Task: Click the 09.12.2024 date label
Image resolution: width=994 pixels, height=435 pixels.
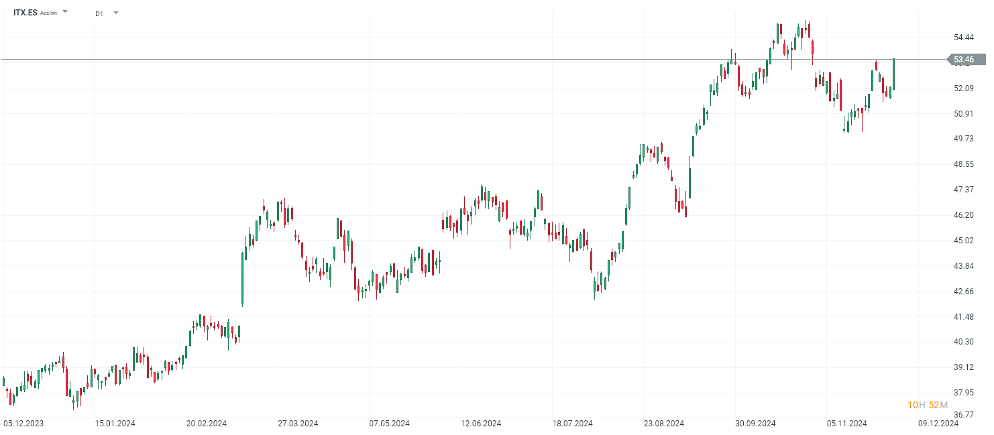Action: (938, 424)
